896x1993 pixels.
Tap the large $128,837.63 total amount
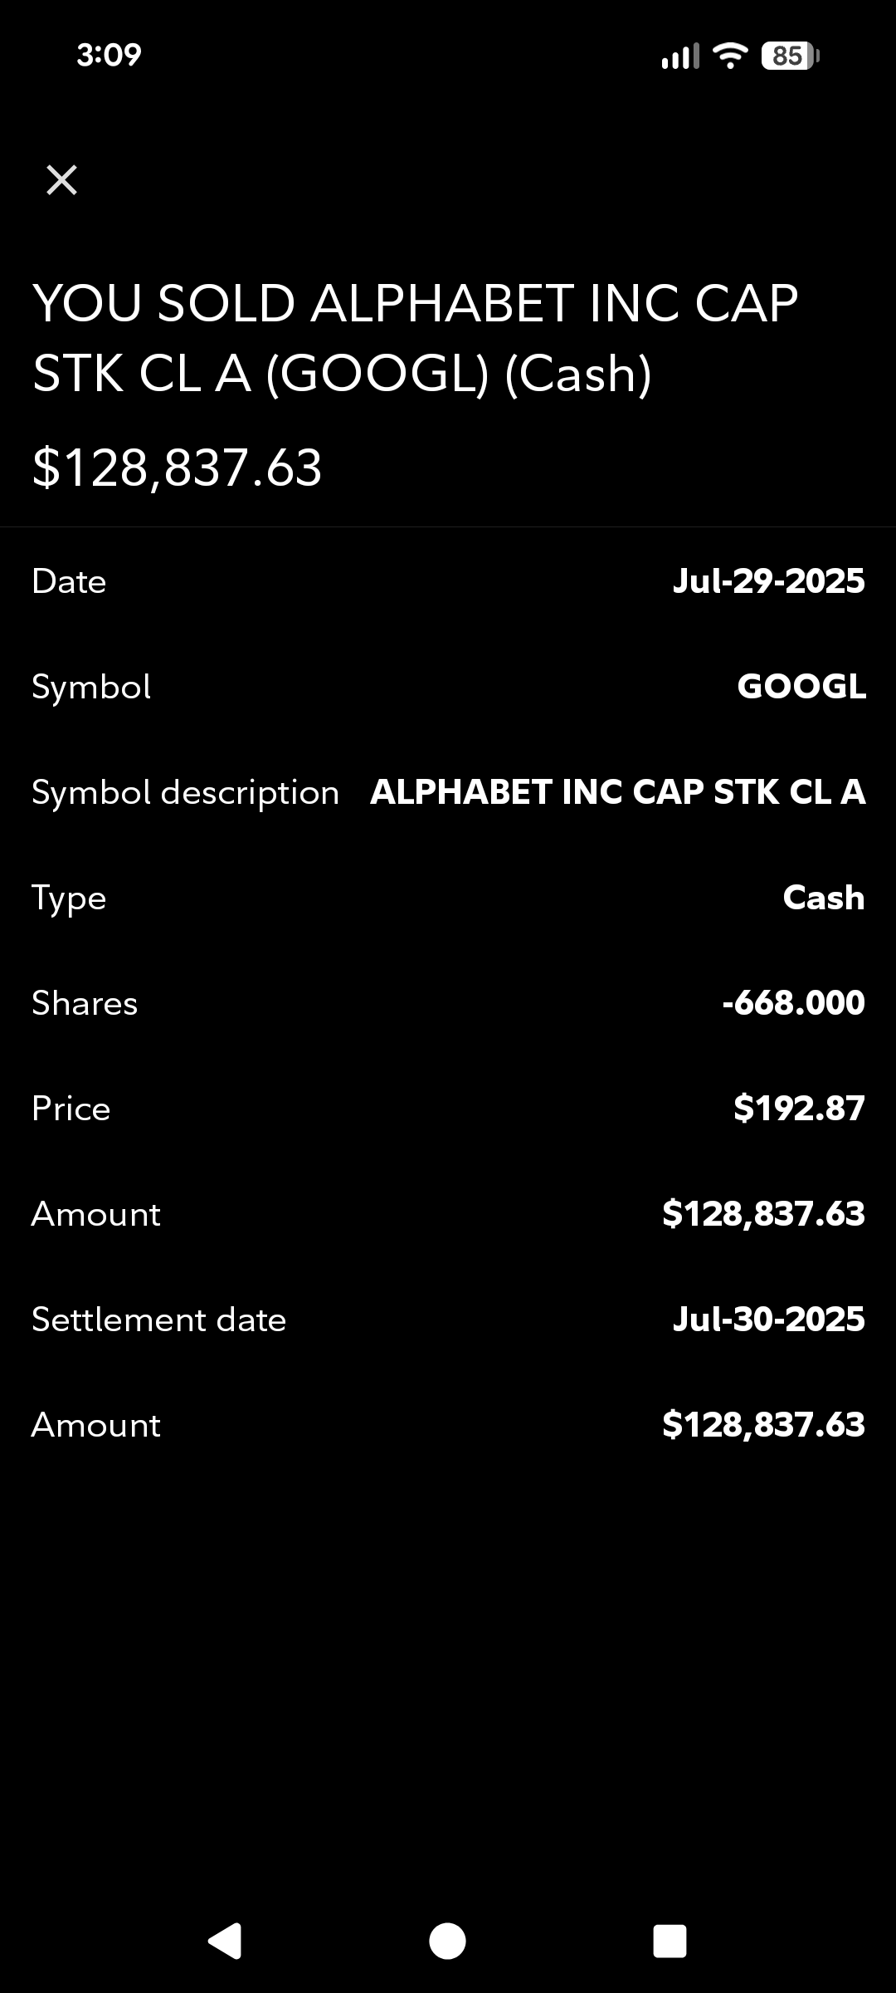point(177,467)
